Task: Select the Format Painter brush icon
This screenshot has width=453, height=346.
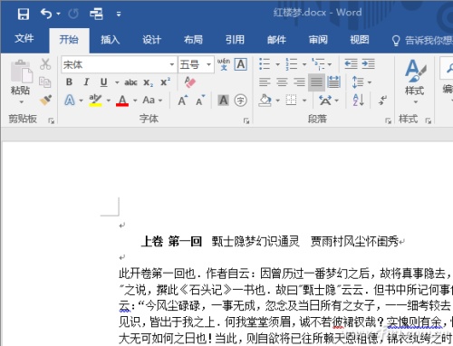Action: click(x=45, y=100)
